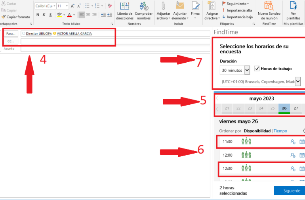Toggle italic (K) formatting
This screenshot has height=200, width=305.
[44, 15]
